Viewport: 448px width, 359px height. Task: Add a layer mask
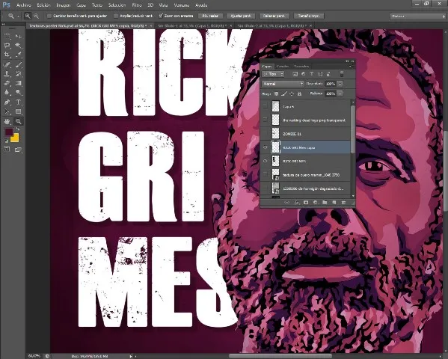[x=306, y=203]
